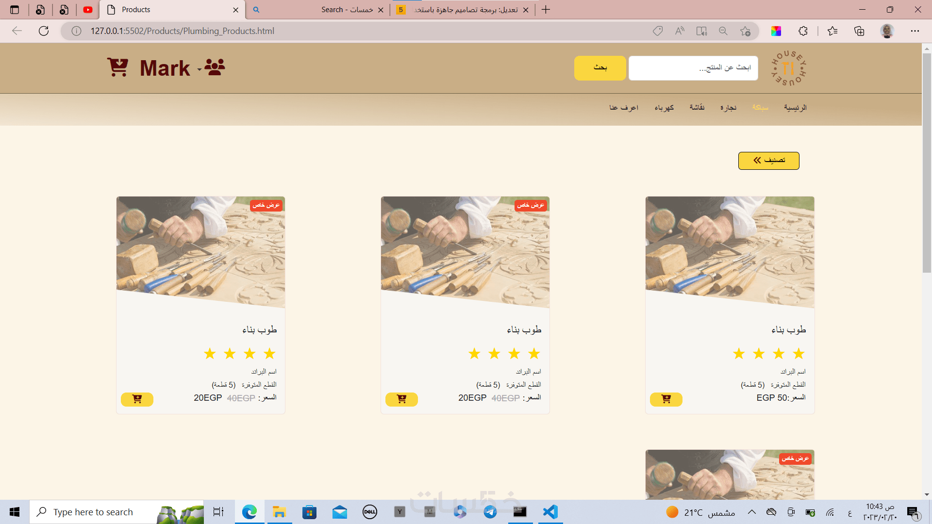The height and width of the screenshot is (524, 932).
Task: Click the House circular logo
Action: point(788,68)
